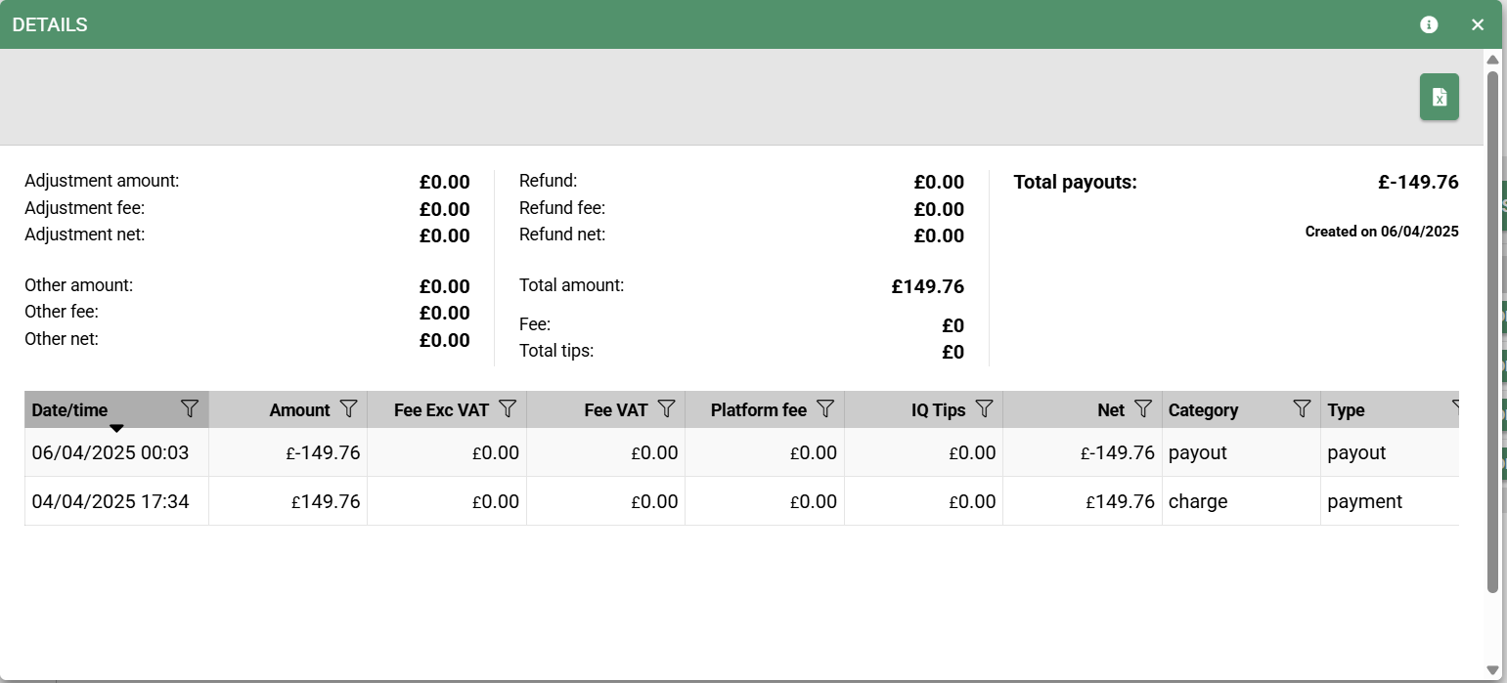Image resolution: width=1507 pixels, height=683 pixels.
Task: Filter the Fee VAT column
Action: coord(666,408)
